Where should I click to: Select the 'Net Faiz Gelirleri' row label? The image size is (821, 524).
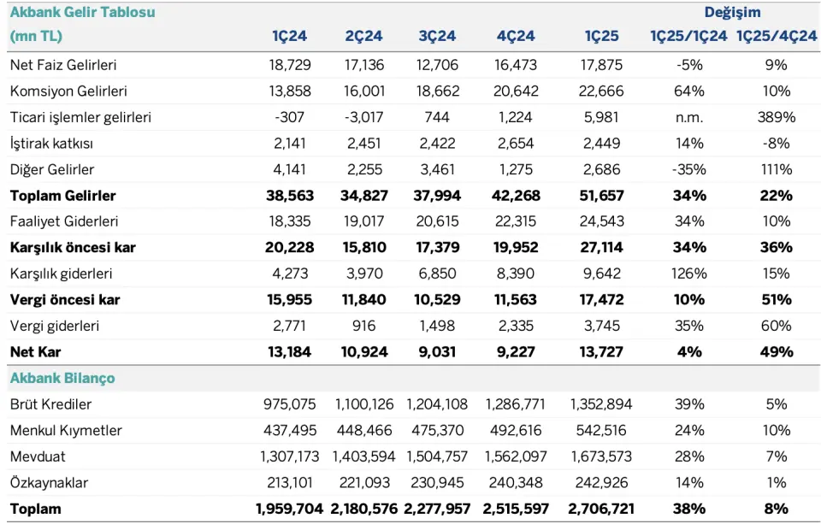(x=63, y=65)
